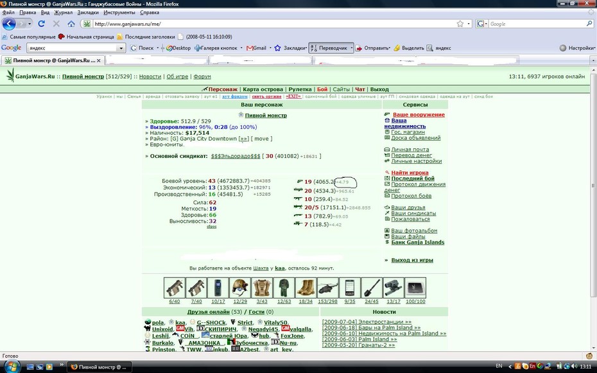Click the Google search box in navigation bar
The height and width of the screenshot is (373, 597).
[537, 24]
